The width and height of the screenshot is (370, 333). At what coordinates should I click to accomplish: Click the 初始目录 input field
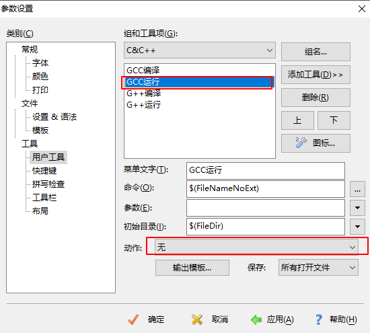(x=266, y=227)
